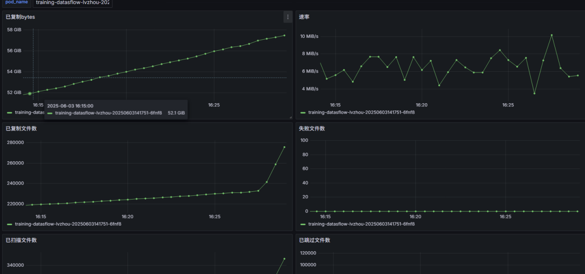Click the 16:25 time label in 速率 panel
585x274 pixels.
pos(508,105)
